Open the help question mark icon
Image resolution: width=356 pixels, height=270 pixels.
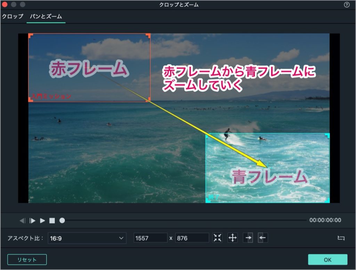[x=347, y=5]
